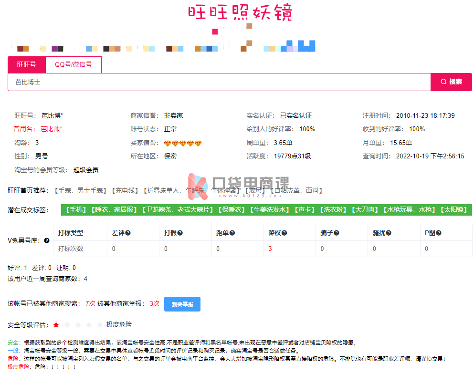
Task: Click the 极度危险 rating label beside stars
Action: tap(119, 325)
